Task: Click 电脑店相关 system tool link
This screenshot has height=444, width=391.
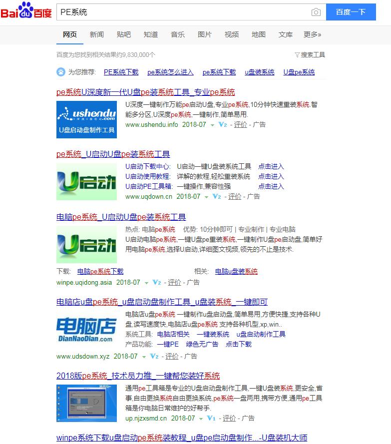Action: (x=173, y=334)
